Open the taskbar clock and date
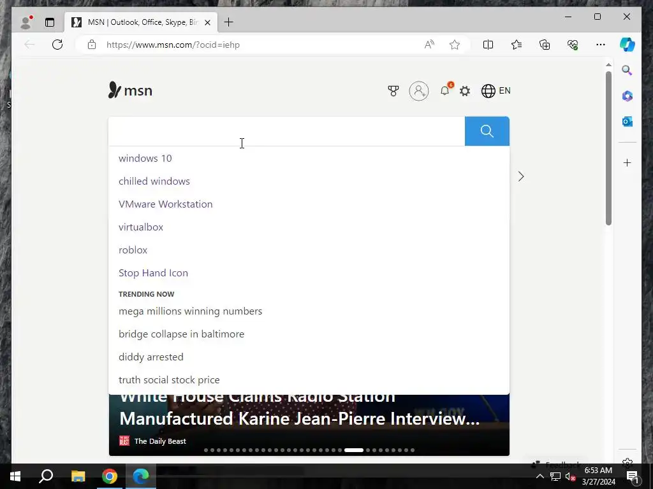 (x=598, y=476)
